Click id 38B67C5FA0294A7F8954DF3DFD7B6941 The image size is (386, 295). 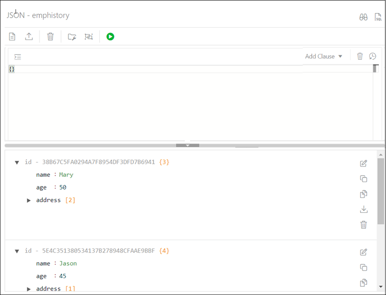99,162
